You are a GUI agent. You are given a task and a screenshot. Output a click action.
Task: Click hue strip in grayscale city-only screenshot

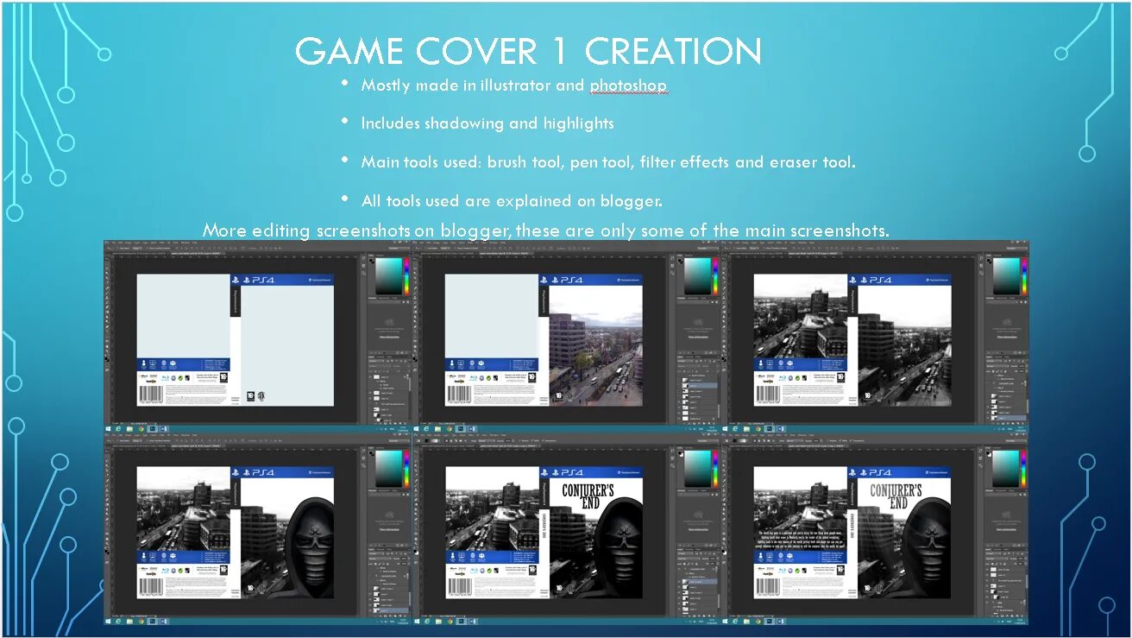click(1023, 275)
